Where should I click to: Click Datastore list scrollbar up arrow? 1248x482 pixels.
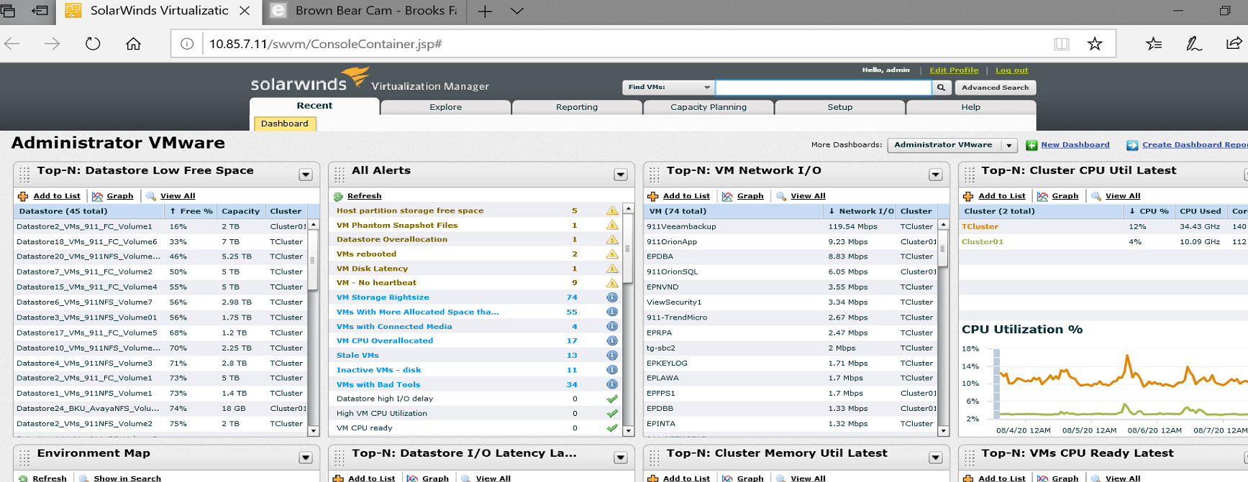[313, 225]
